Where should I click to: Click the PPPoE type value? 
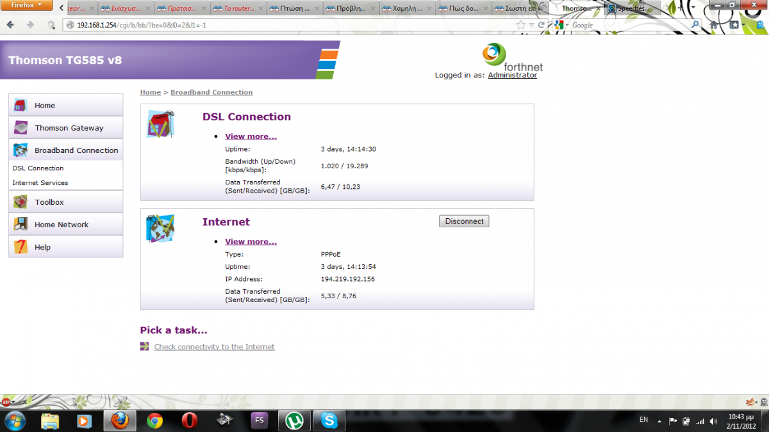pos(331,254)
